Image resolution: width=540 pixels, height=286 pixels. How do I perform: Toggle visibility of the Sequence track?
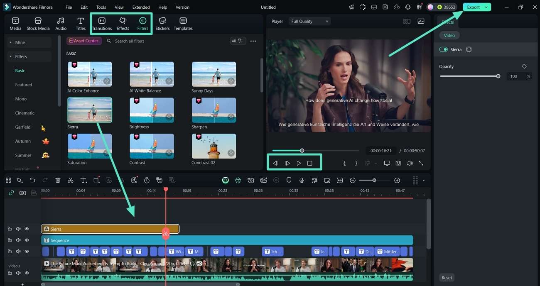click(27, 240)
